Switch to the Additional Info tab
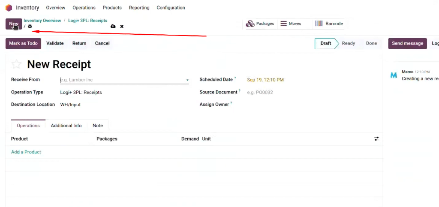439x207 pixels. click(66, 126)
